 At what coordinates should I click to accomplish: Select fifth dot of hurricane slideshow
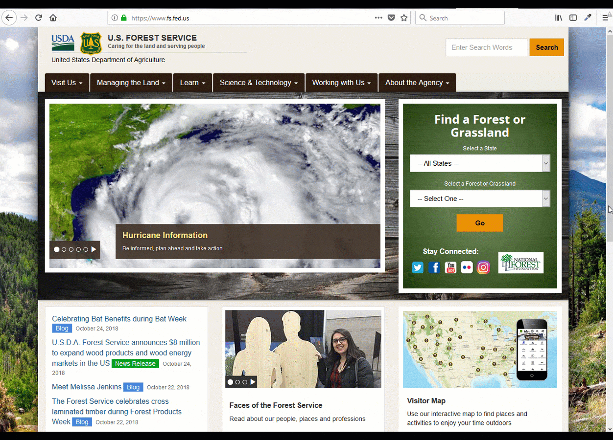(86, 249)
